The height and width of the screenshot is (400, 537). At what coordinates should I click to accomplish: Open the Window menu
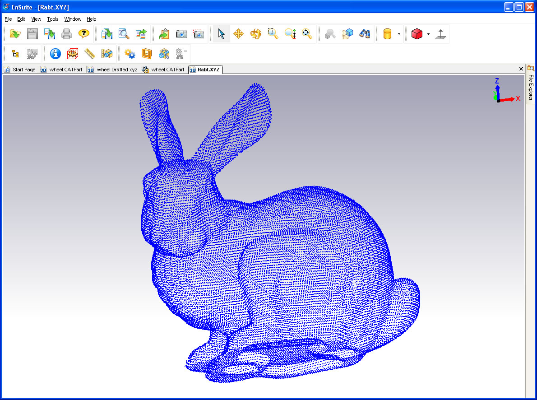[73, 19]
